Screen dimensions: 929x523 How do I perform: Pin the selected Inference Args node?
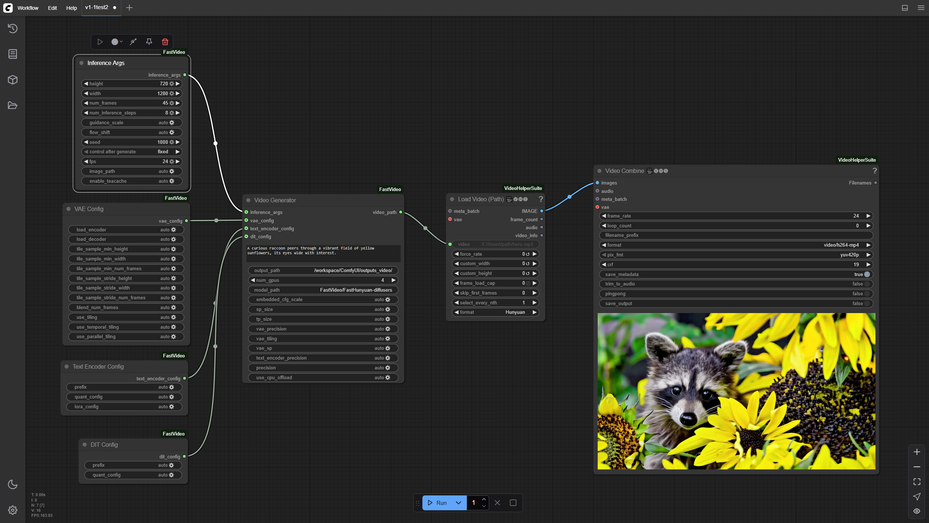[149, 42]
